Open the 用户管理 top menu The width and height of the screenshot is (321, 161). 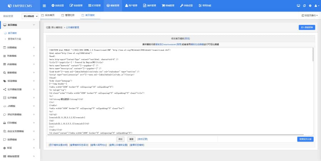coord(131,6)
